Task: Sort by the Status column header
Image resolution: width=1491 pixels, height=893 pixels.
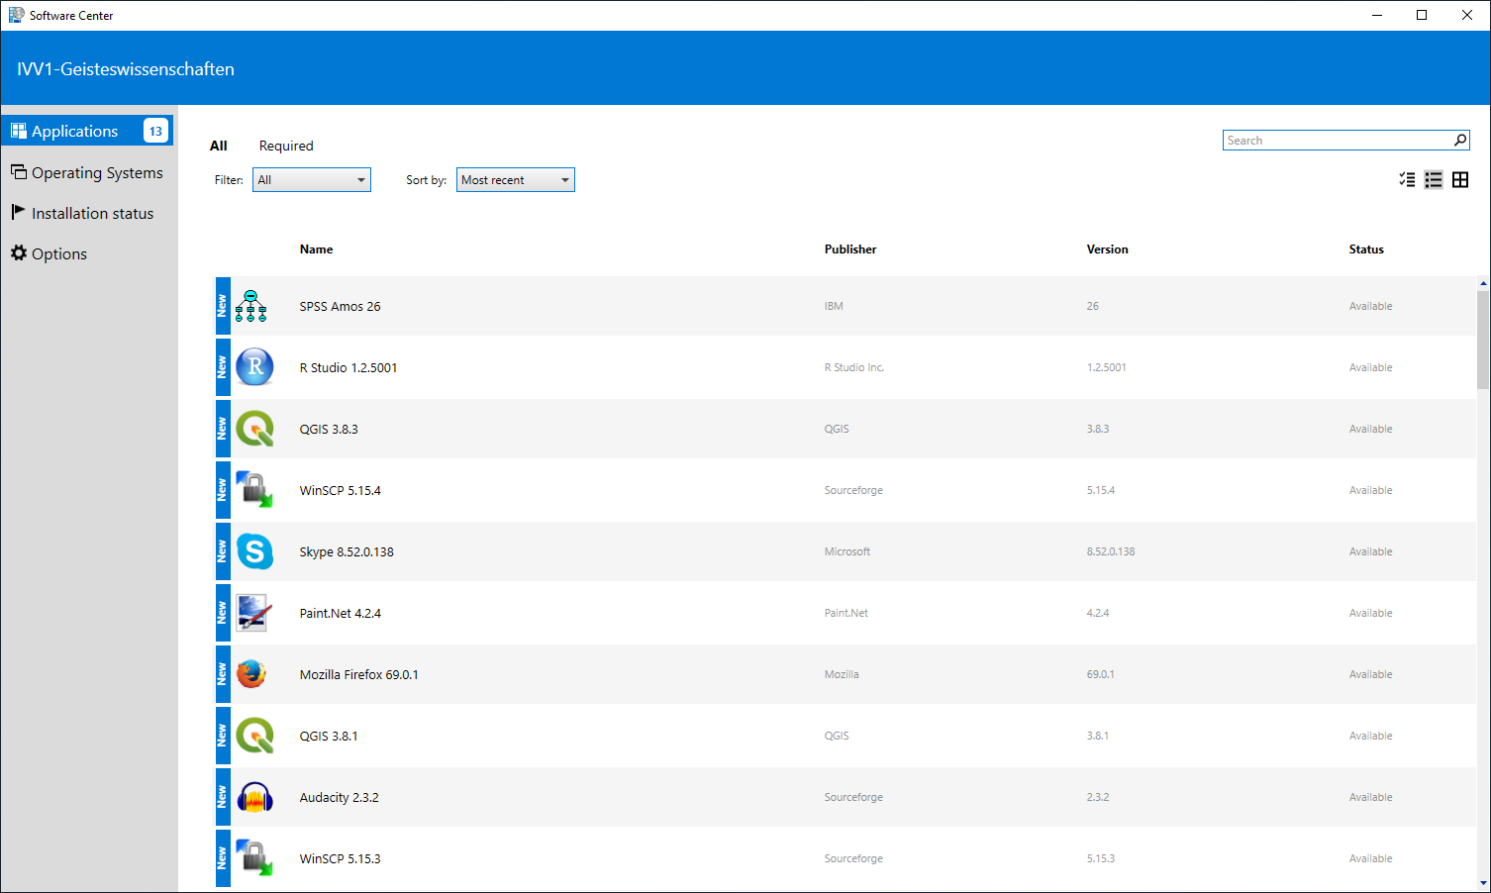Action: pos(1366,249)
